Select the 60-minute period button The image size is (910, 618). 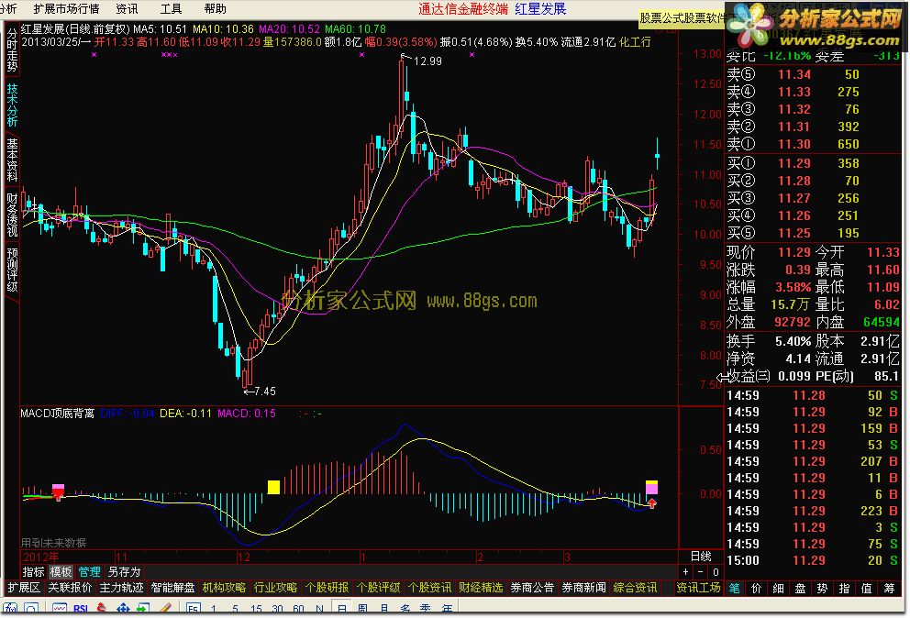[x=298, y=610]
